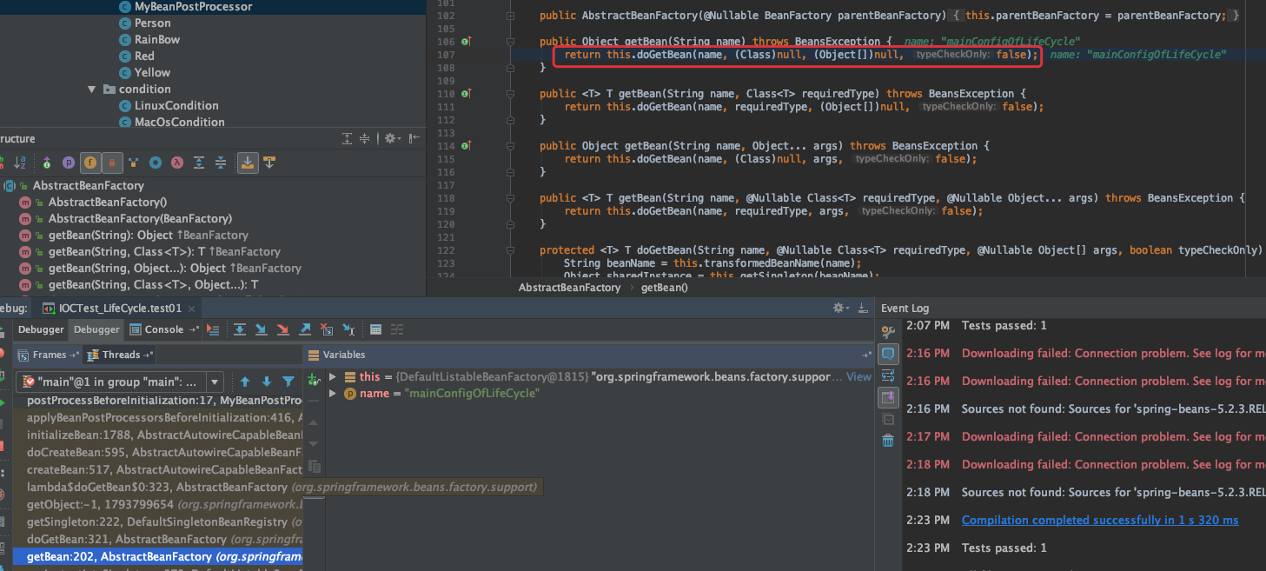This screenshot has width=1266, height=571.
Task: Toggle Autoscroll from Source in Structure
Action: (x=269, y=163)
